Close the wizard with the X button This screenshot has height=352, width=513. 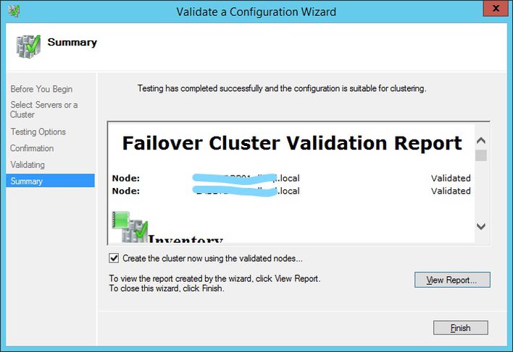[496, 8]
